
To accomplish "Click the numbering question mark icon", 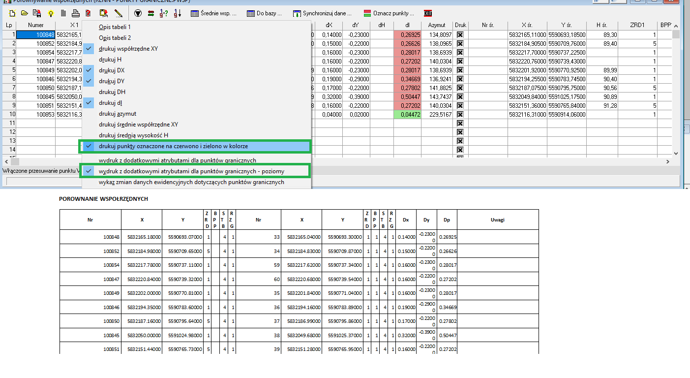I will pos(164,13).
